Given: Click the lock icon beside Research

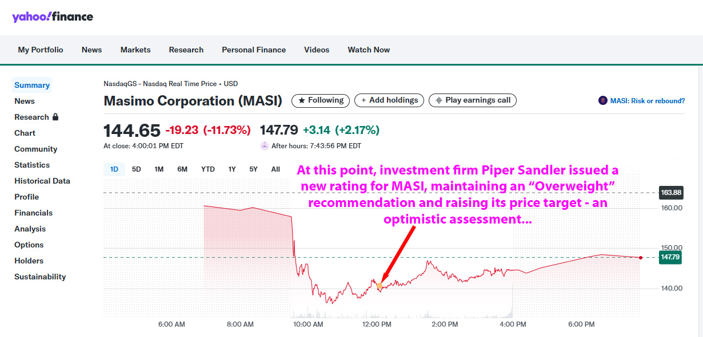Looking at the screenshot, I should (55, 117).
